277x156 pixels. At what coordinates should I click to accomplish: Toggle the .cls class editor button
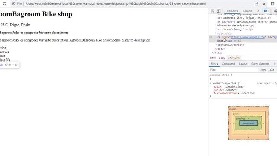(x=271, y=70)
